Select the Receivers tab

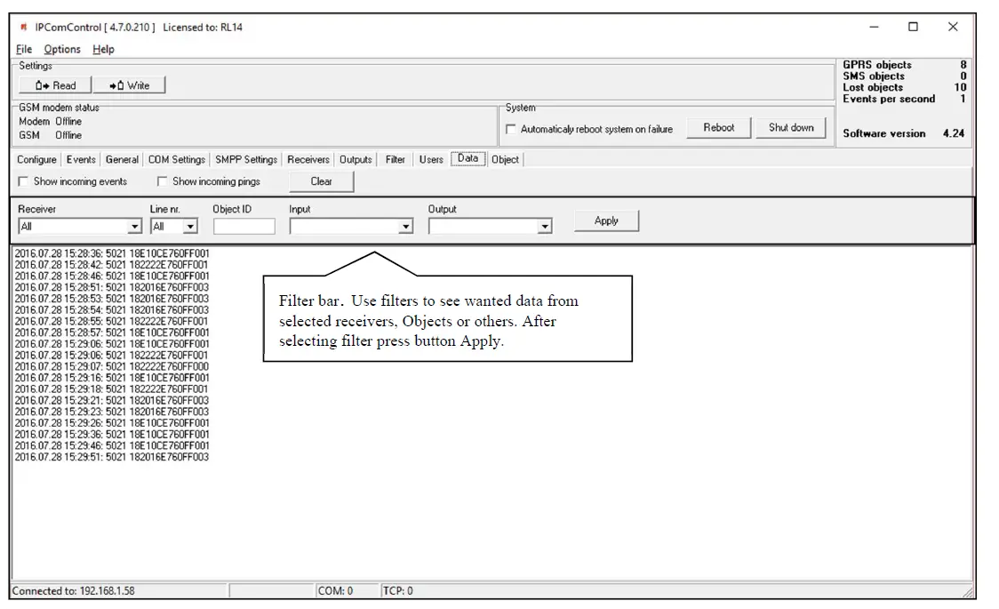(x=308, y=159)
